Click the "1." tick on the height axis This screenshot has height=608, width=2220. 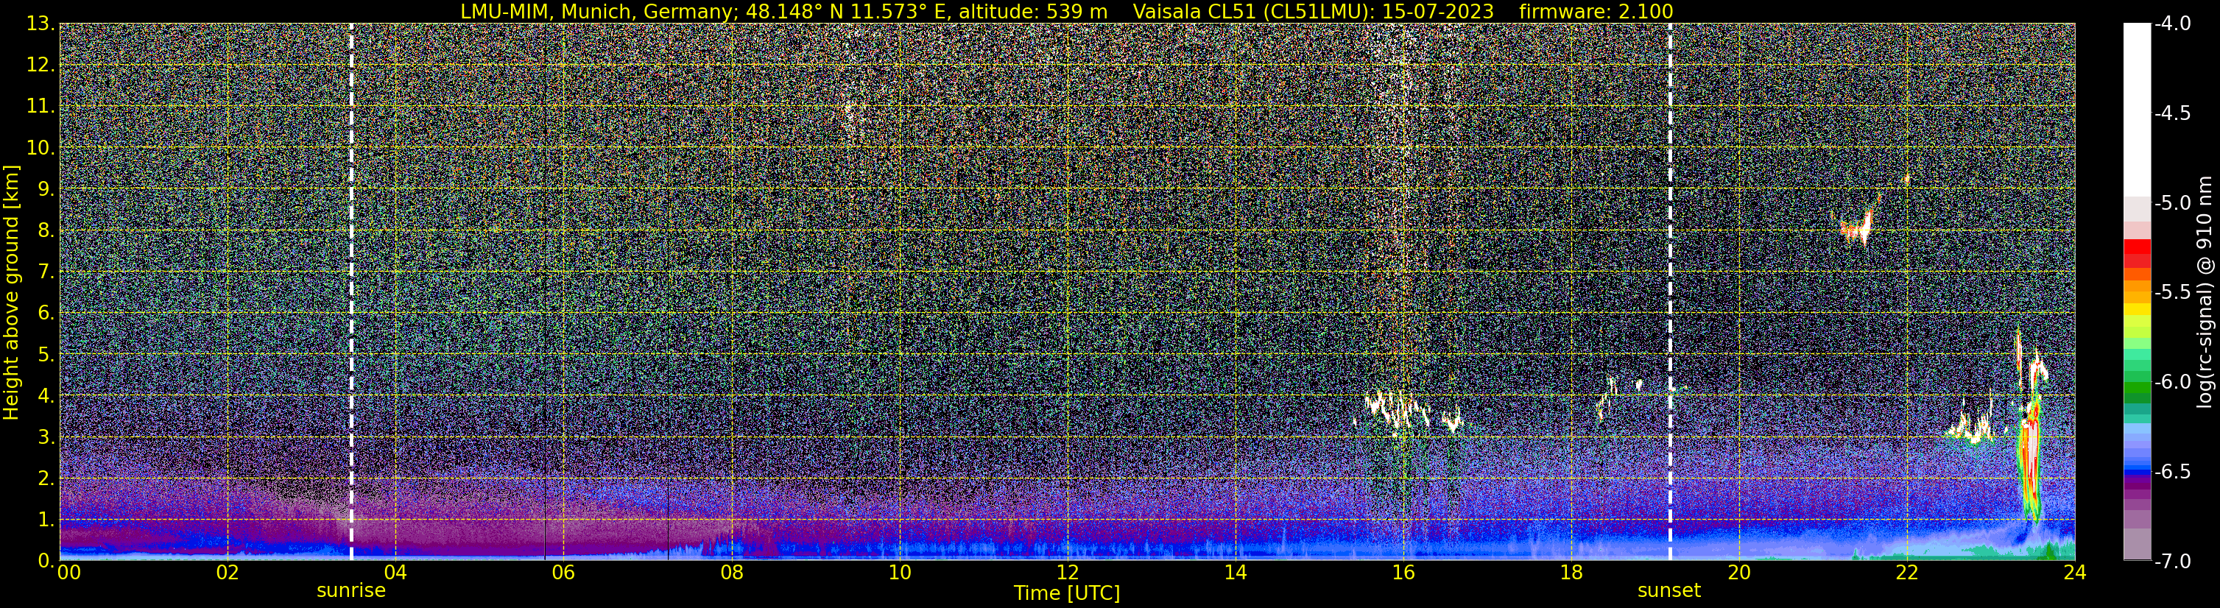(x=45, y=520)
